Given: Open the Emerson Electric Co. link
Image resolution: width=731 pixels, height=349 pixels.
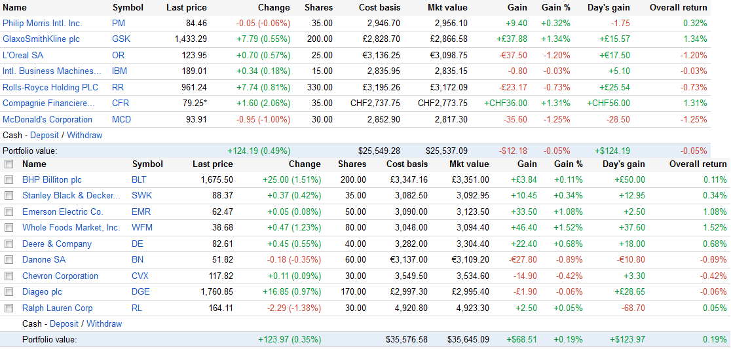Looking at the screenshot, I should click(x=63, y=212).
